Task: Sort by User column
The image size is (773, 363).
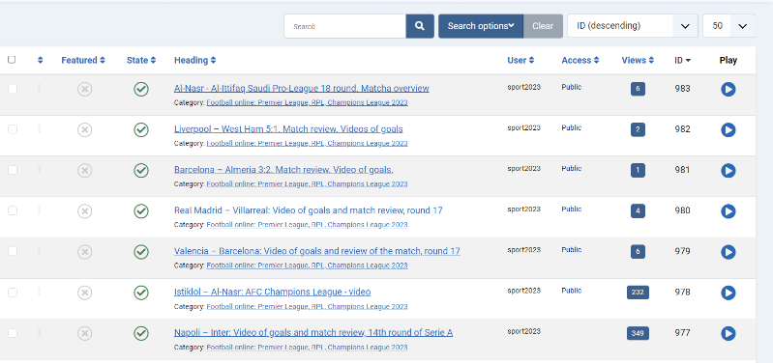Action: (x=520, y=60)
